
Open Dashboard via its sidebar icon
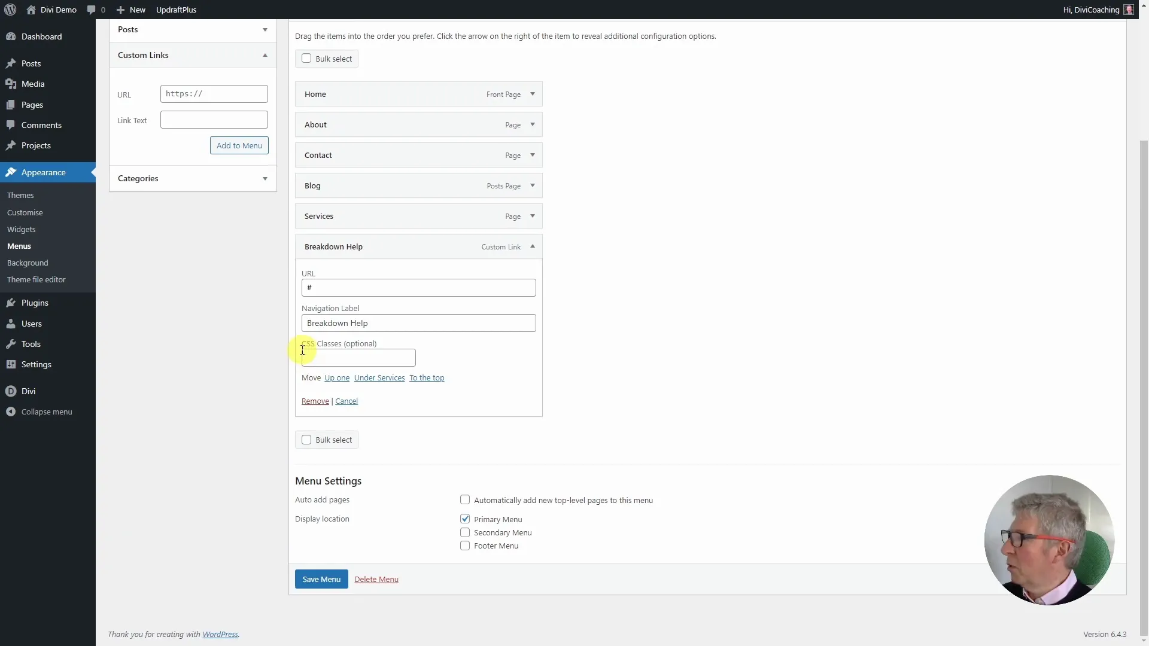click(x=11, y=36)
